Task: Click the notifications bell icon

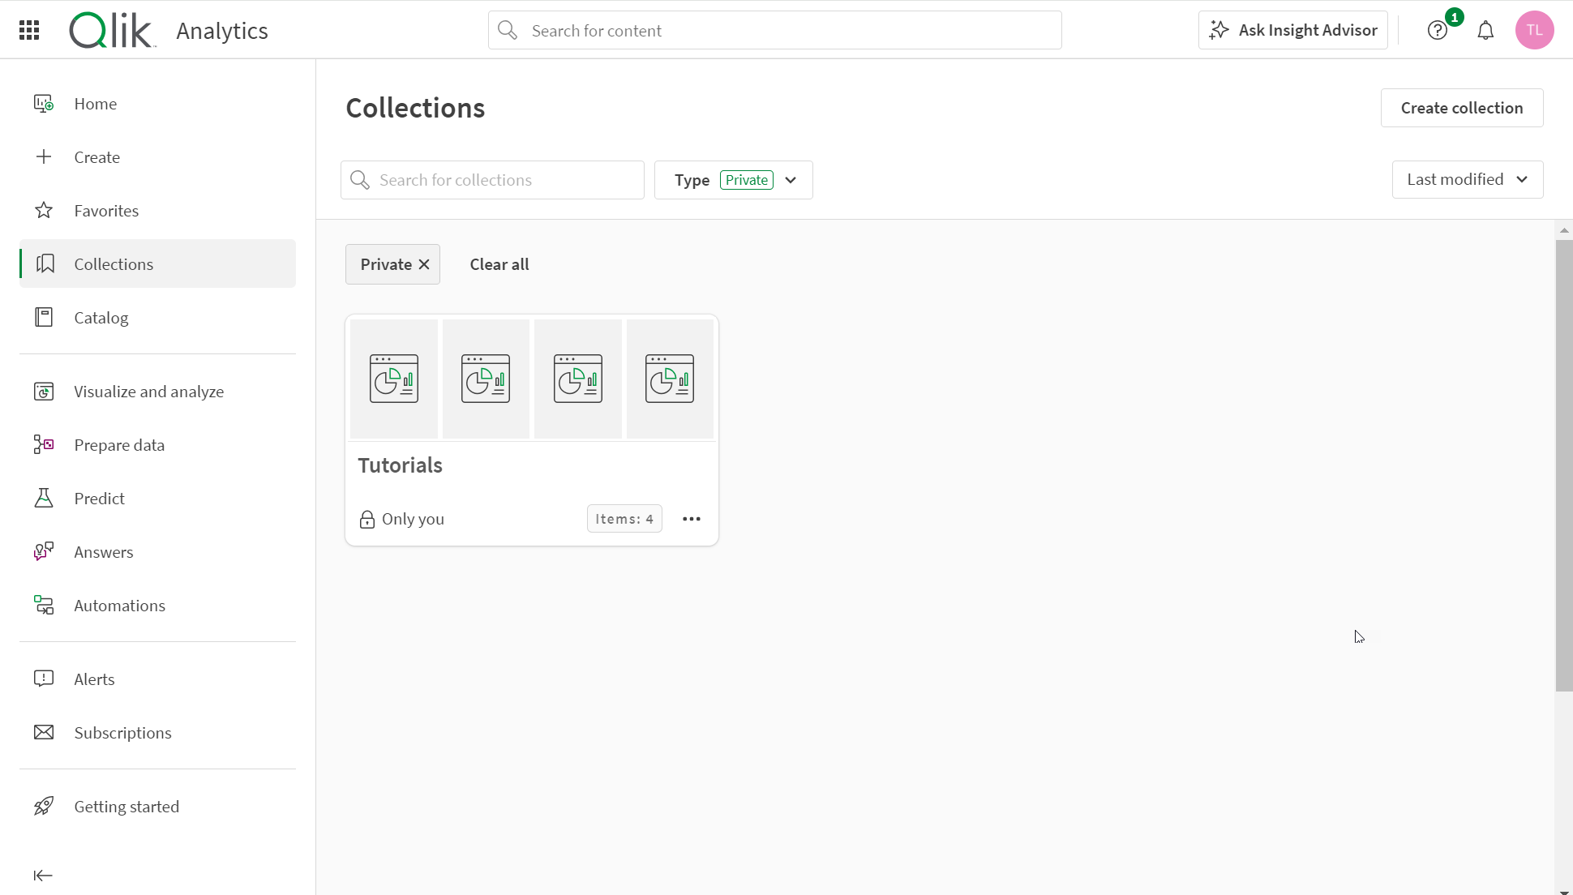Action: point(1485,29)
